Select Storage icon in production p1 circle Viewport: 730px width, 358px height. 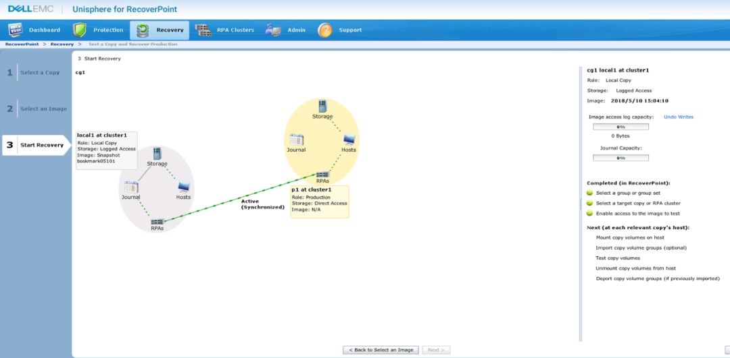322,106
